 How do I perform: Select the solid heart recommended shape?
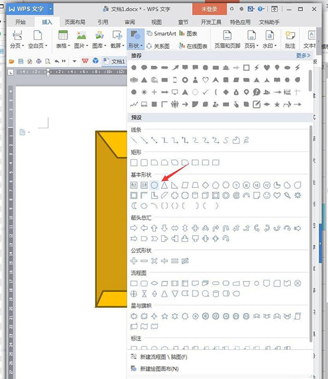click(x=267, y=67)
